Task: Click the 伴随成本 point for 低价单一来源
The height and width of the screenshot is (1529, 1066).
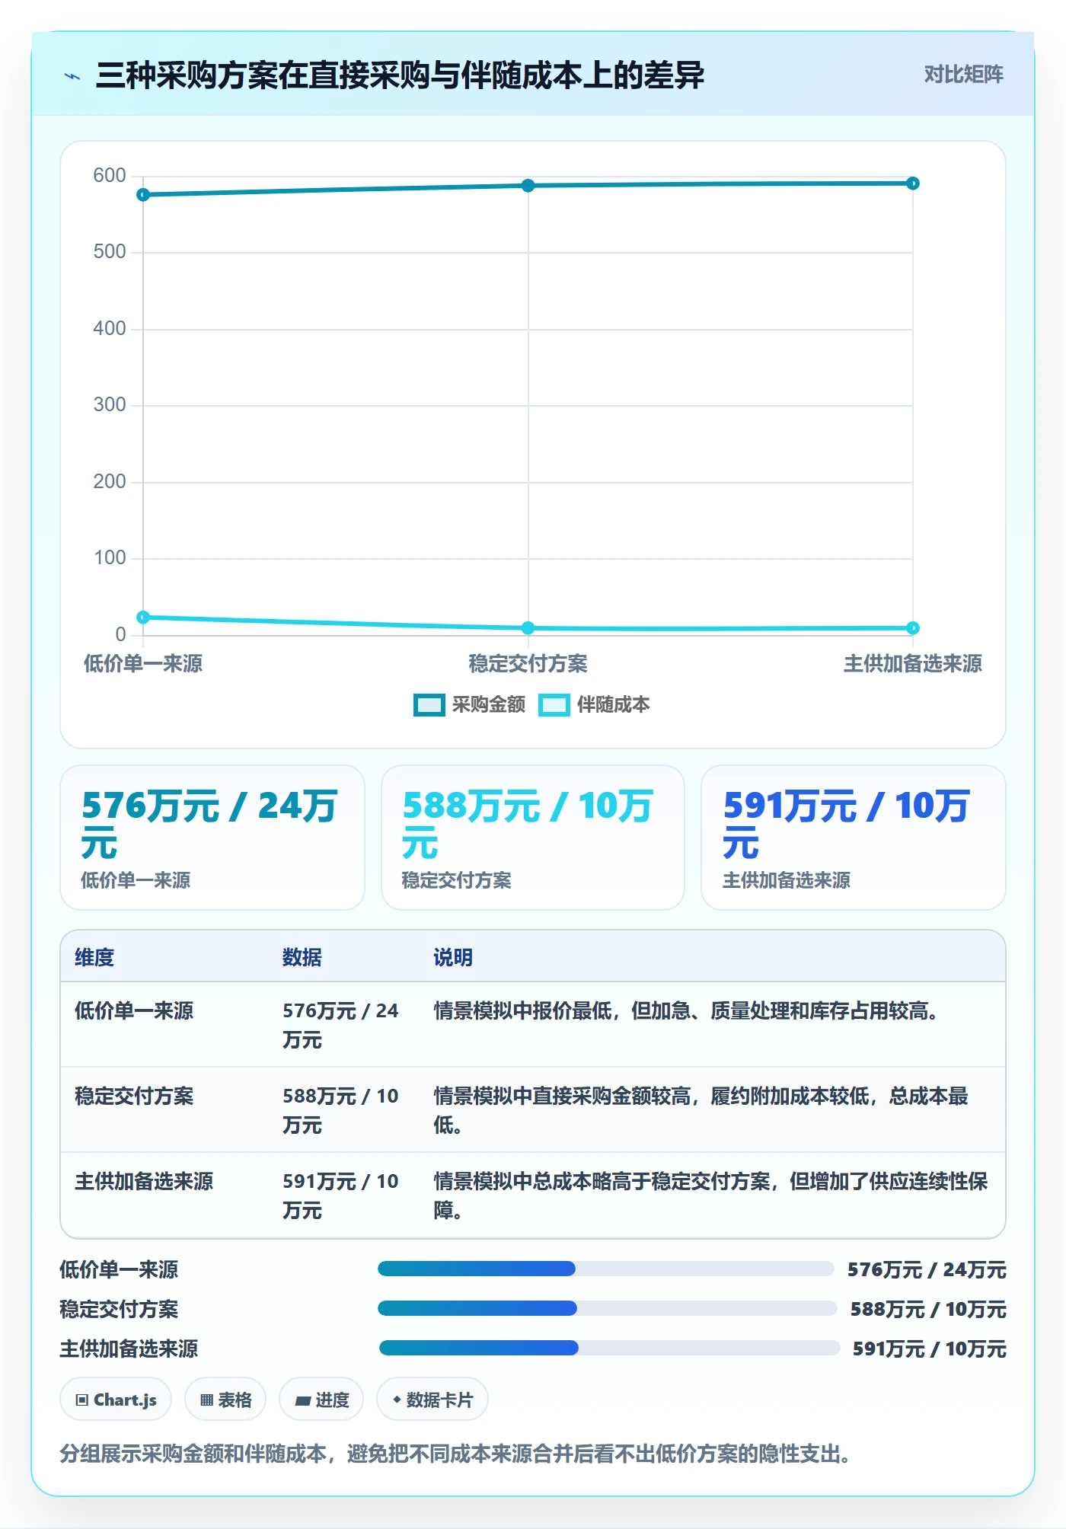Action: (143, 618)
